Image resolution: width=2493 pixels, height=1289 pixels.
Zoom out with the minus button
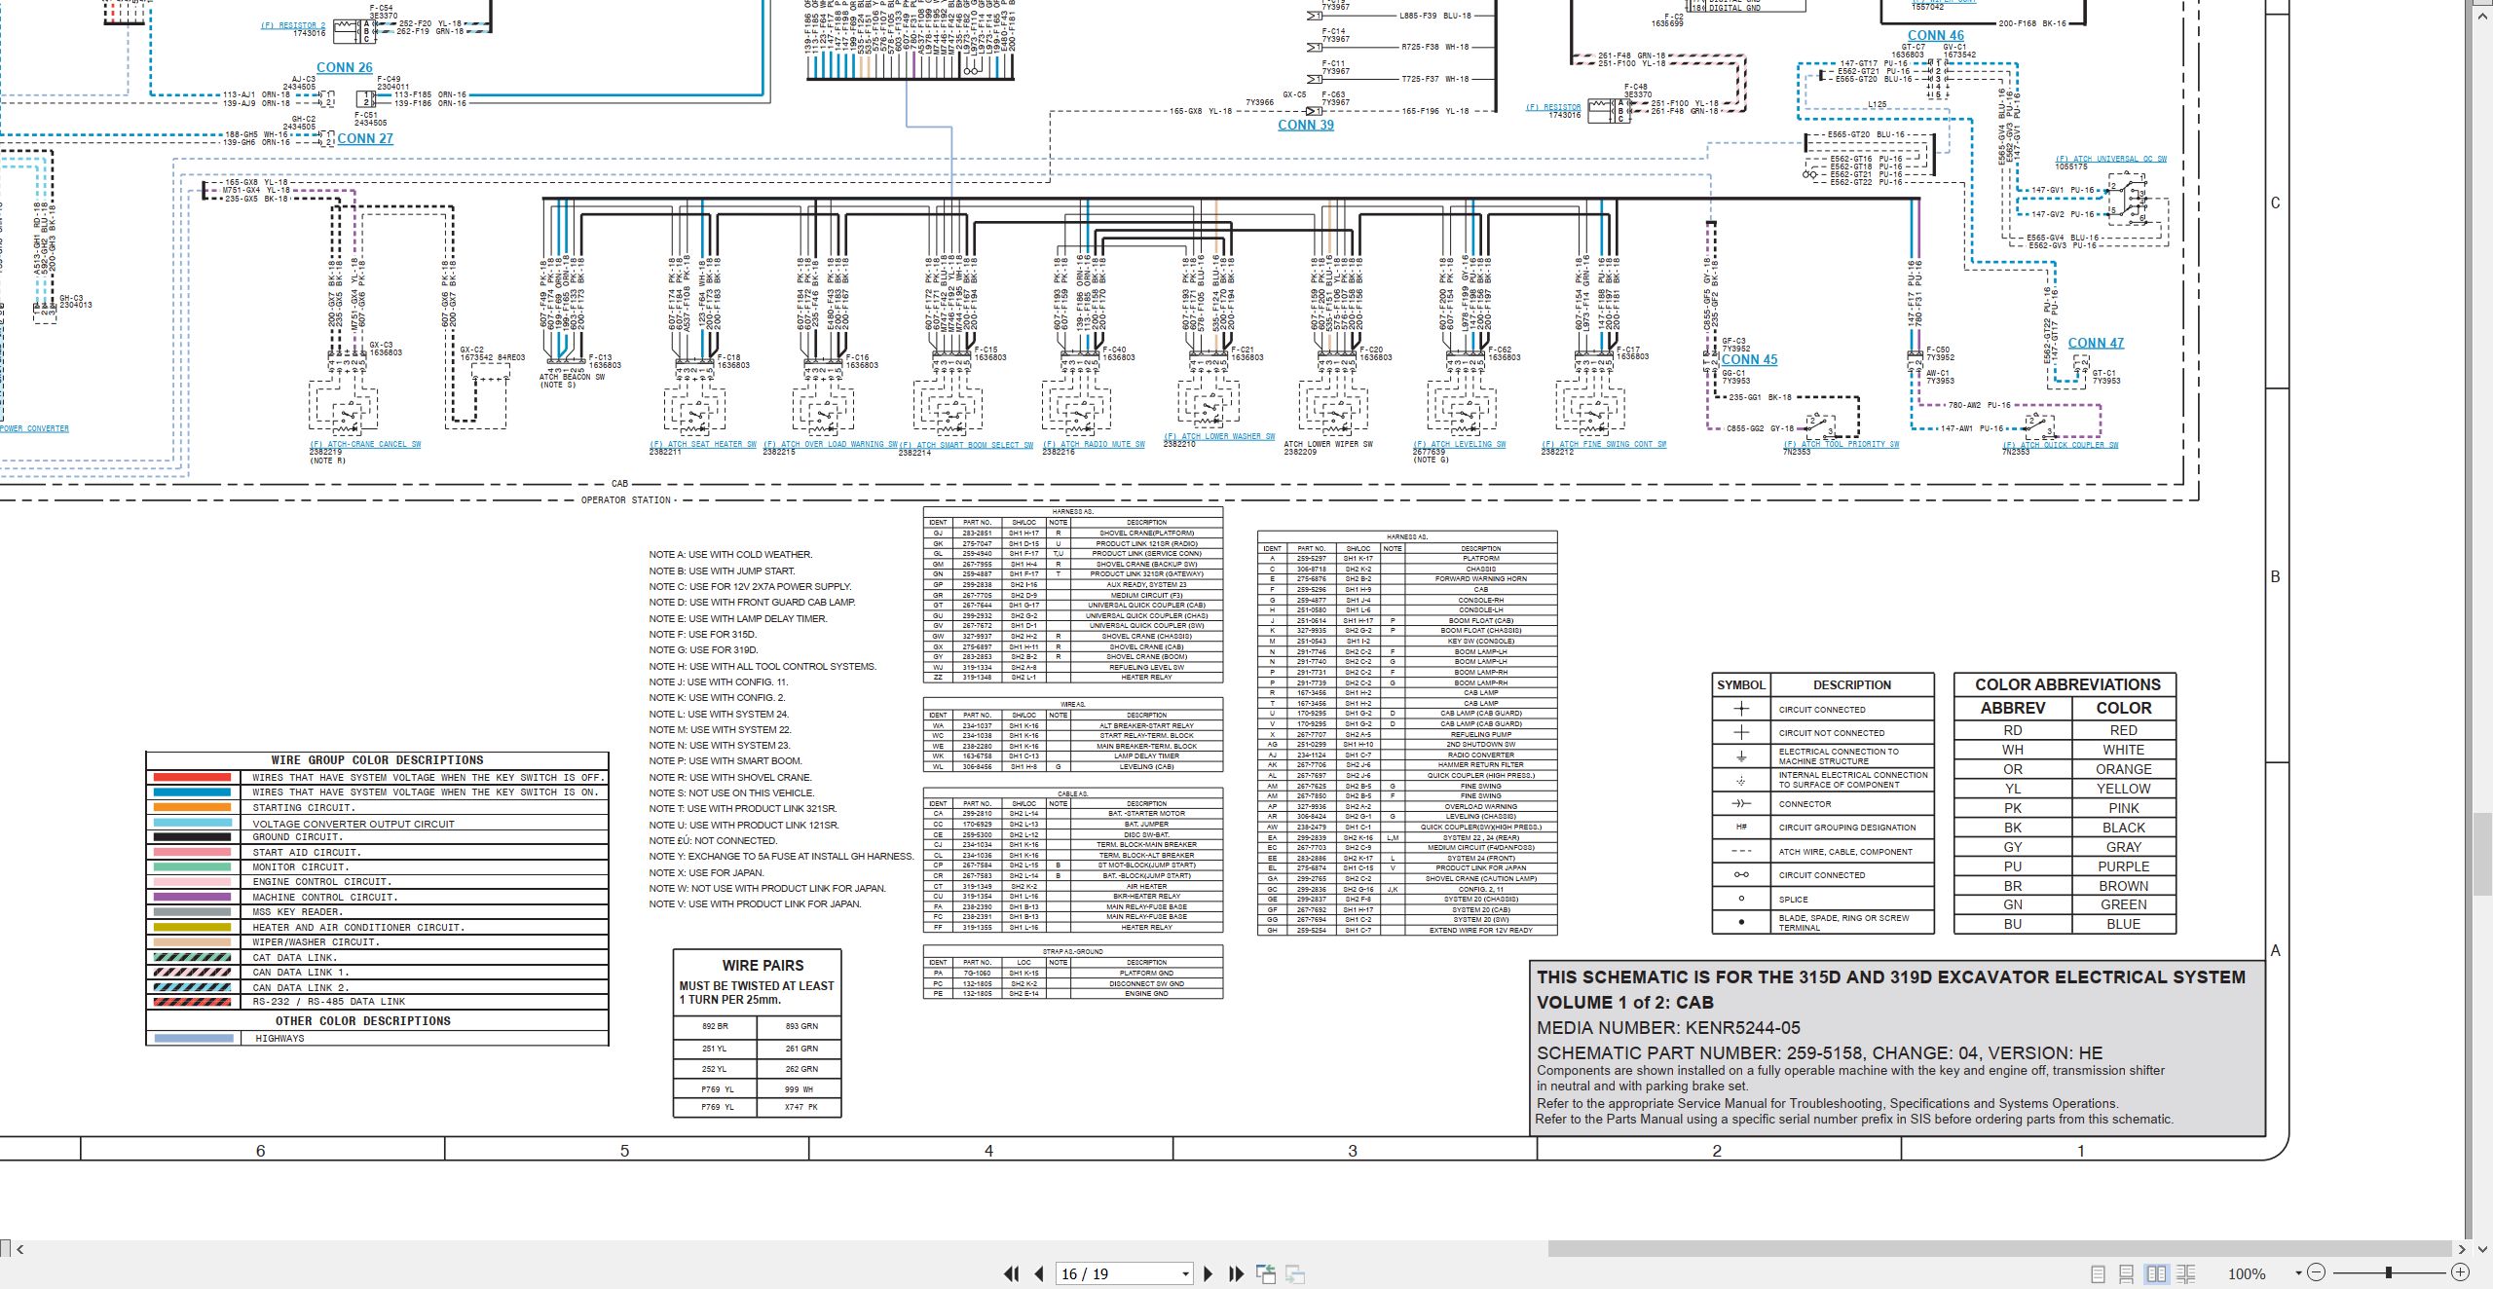pos(2317,1272)
